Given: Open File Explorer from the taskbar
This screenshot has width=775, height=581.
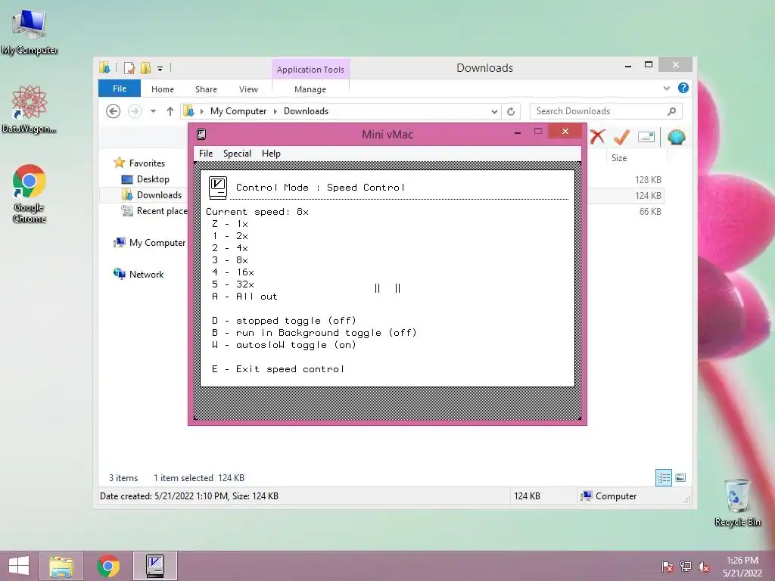Looking at the screenshot, I should tap(61, 566).
